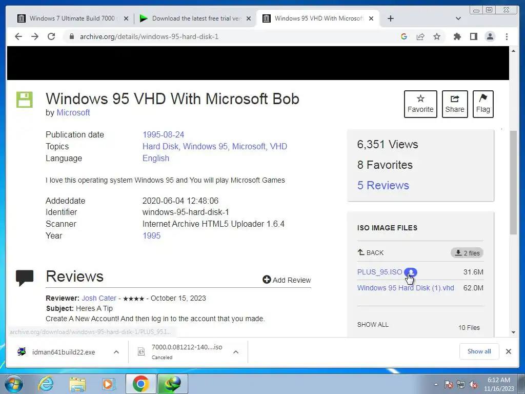Open Windows 95 Hard Disk (1).vhd link
The image size is (525, 394).
tap(406, 288)
